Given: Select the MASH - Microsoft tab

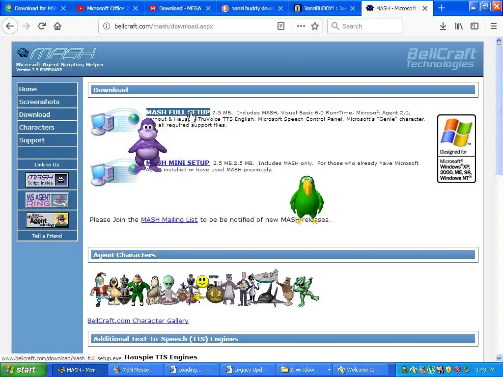Looking at the screenshot, I should coord(397,8).
